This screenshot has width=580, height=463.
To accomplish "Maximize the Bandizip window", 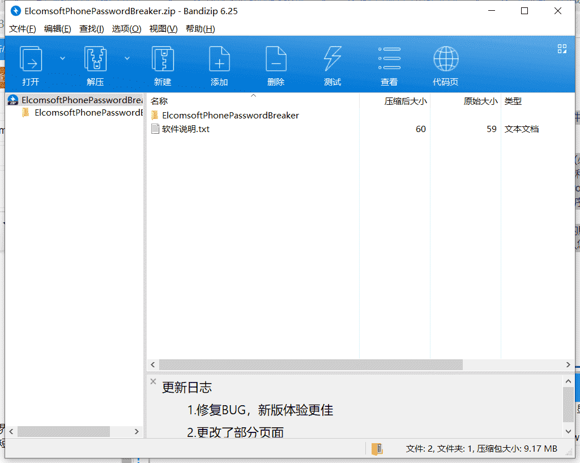I will (x=524, y=11).
